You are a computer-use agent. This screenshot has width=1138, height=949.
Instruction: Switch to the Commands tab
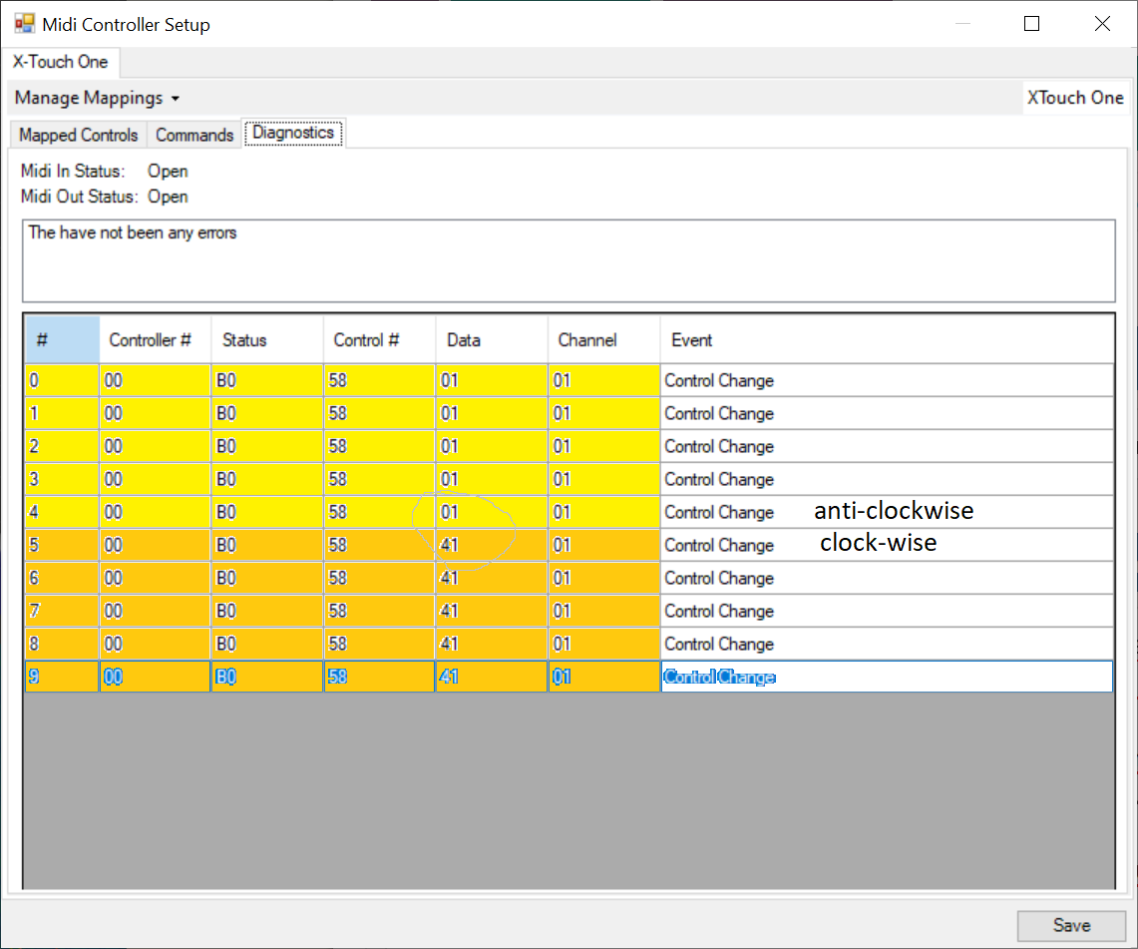coord(194,135)
